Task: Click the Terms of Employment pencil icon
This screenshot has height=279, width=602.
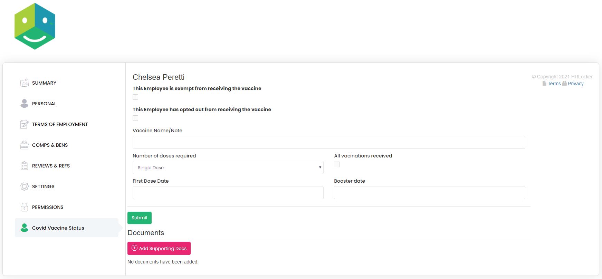Action: [24, 124]
